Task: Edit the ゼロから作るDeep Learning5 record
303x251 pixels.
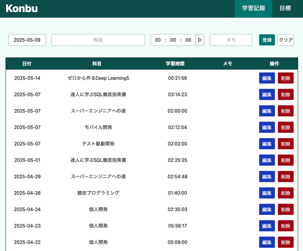Action: coord(267,78)
